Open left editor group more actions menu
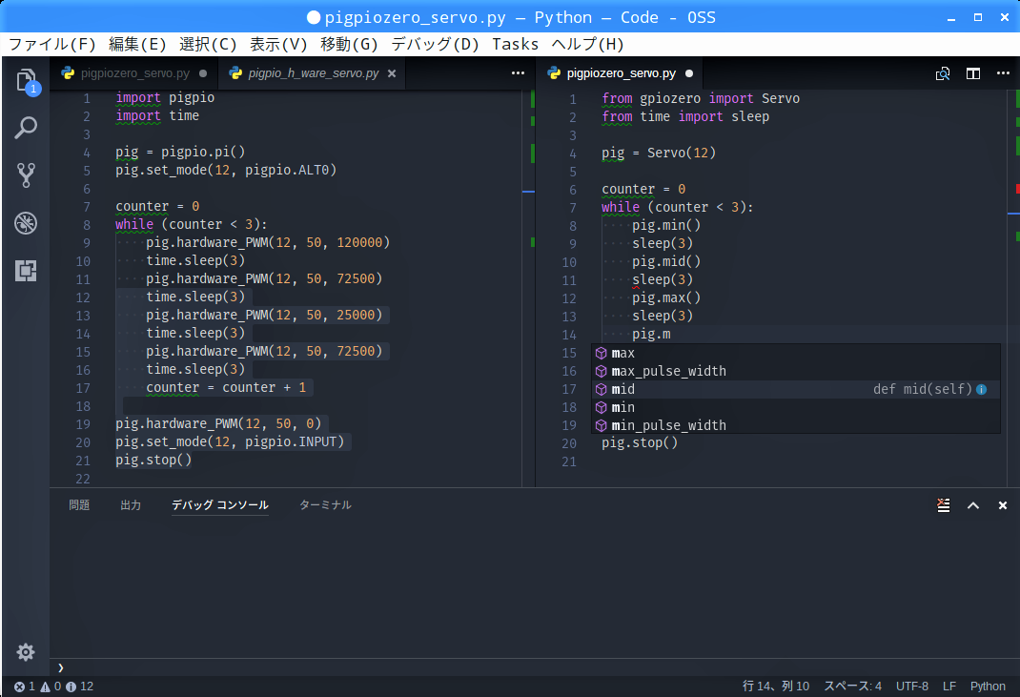The width and height of the screenshot is (1020, 697). 518,73
